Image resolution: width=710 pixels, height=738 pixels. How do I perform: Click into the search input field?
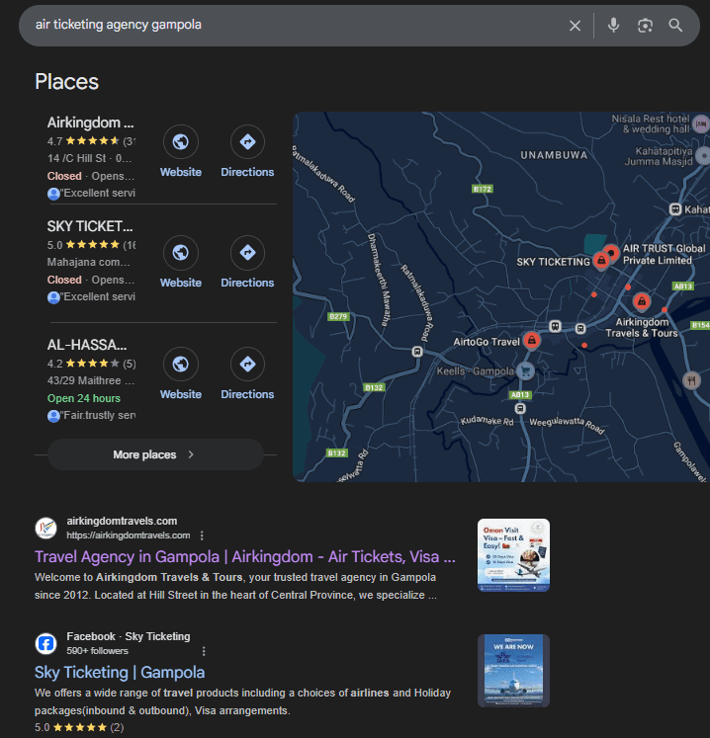[x=297, y=26]
